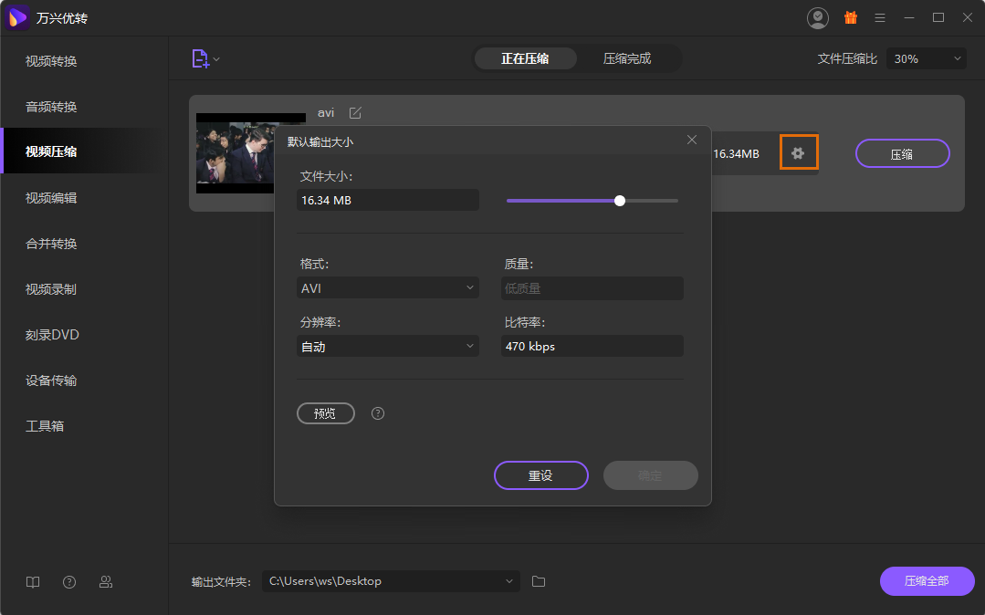Expand the 分辨率 自动 dropdown

click(387, 347)
